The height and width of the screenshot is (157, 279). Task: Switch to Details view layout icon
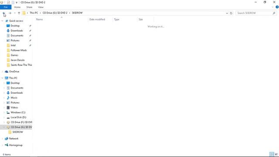(272, 154)
